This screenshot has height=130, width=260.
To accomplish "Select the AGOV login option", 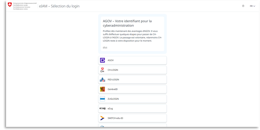I will pos(132,60).
